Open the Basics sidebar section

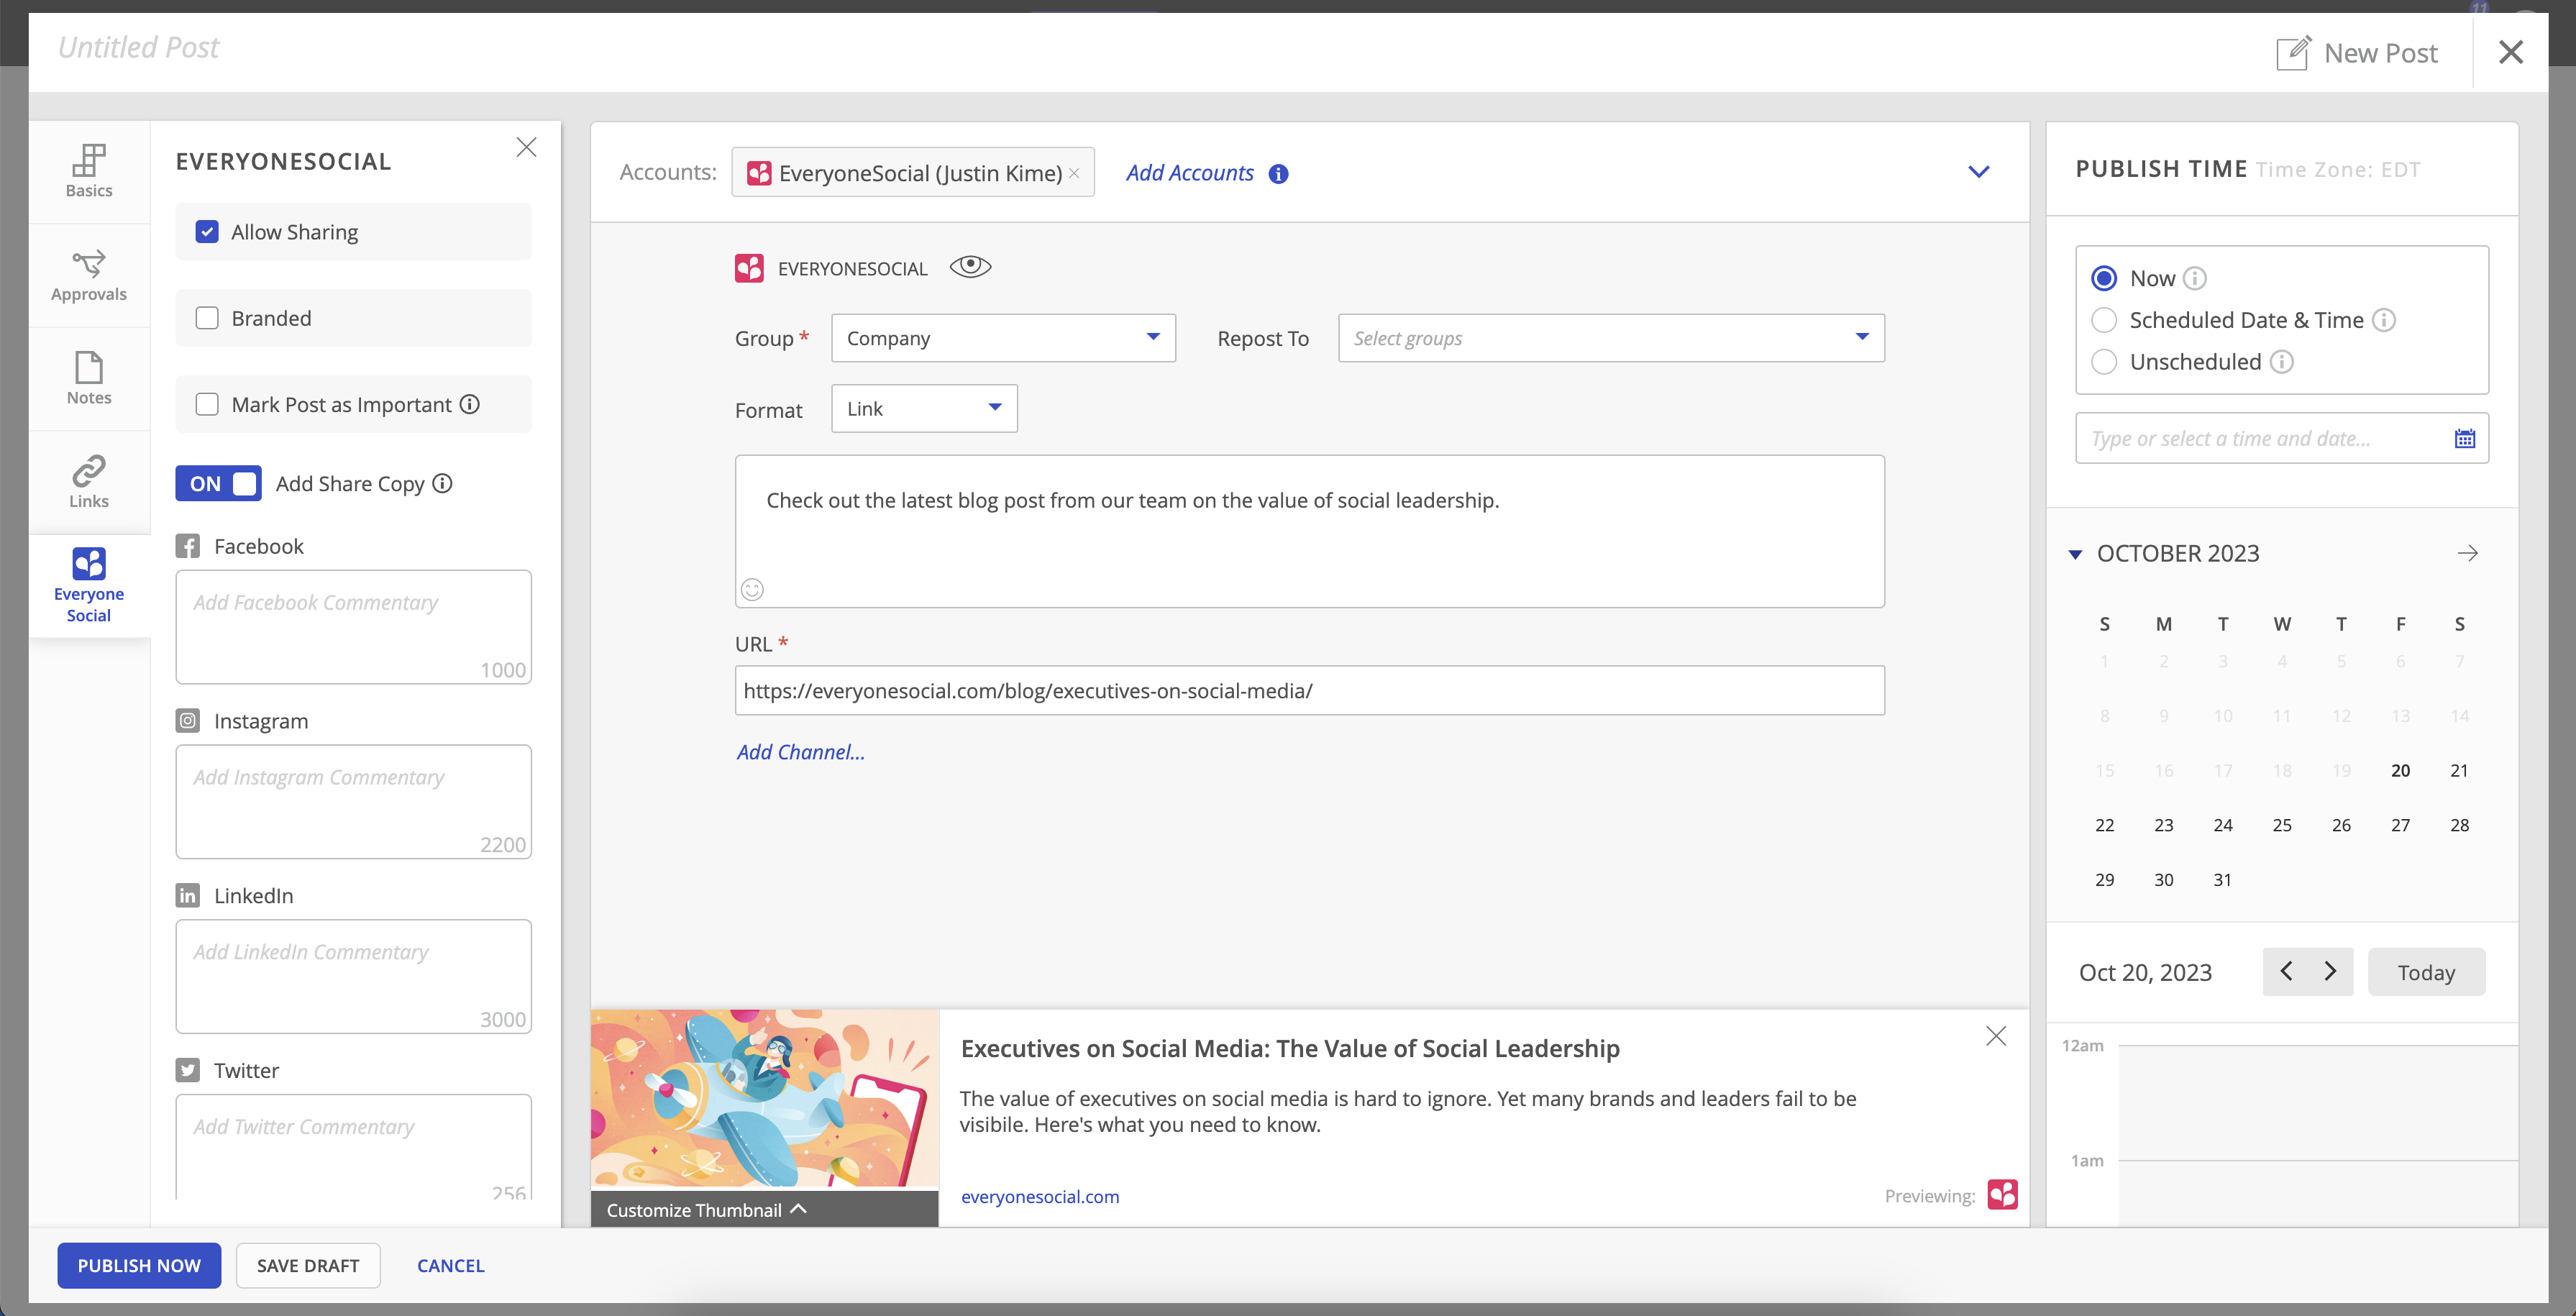coord(88,171)
